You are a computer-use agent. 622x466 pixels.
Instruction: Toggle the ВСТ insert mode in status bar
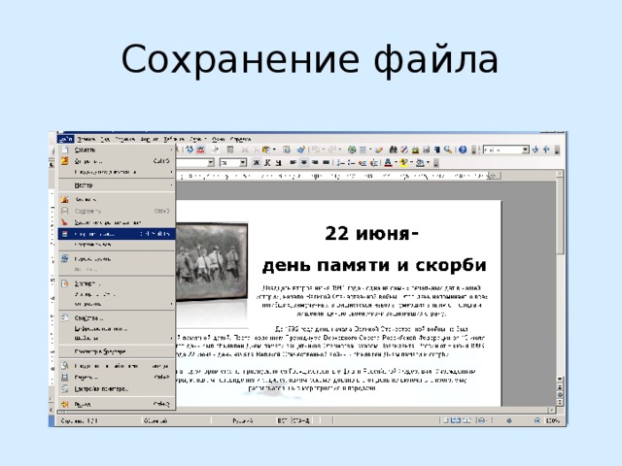282,420
